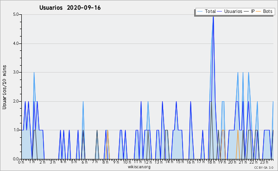This screenshot has height=171, width=278.
Task: Click the '1.0' y-axis label
Action: point(16,130)
